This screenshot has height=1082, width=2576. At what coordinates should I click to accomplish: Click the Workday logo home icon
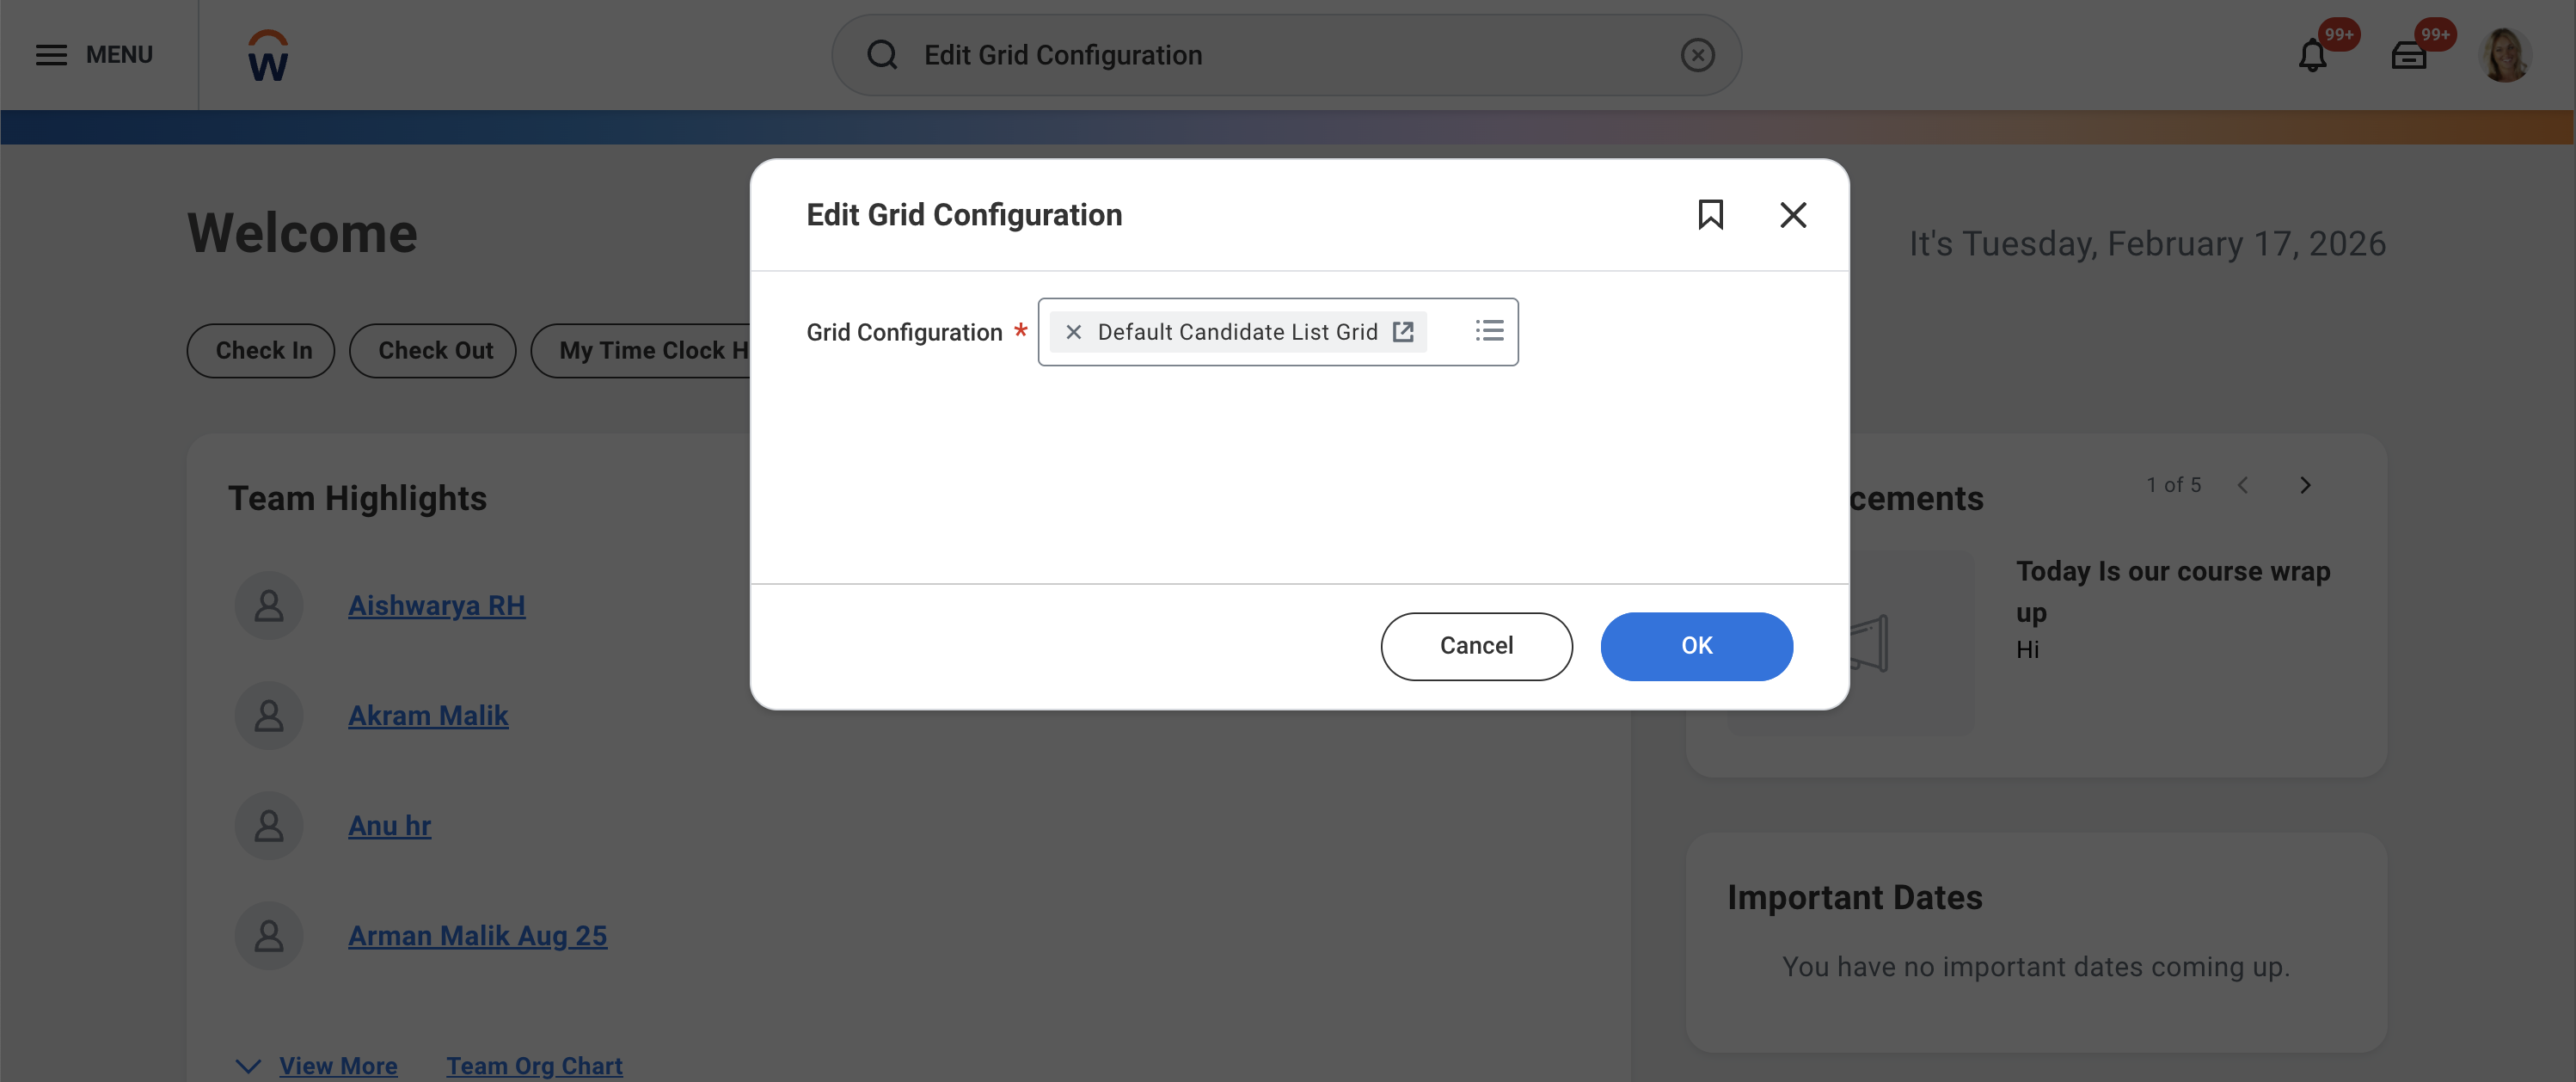point(268,55)
